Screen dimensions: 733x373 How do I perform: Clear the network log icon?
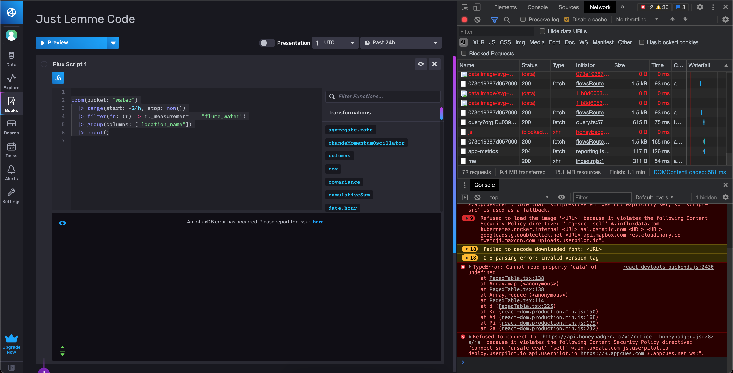[x=477, y=19]
